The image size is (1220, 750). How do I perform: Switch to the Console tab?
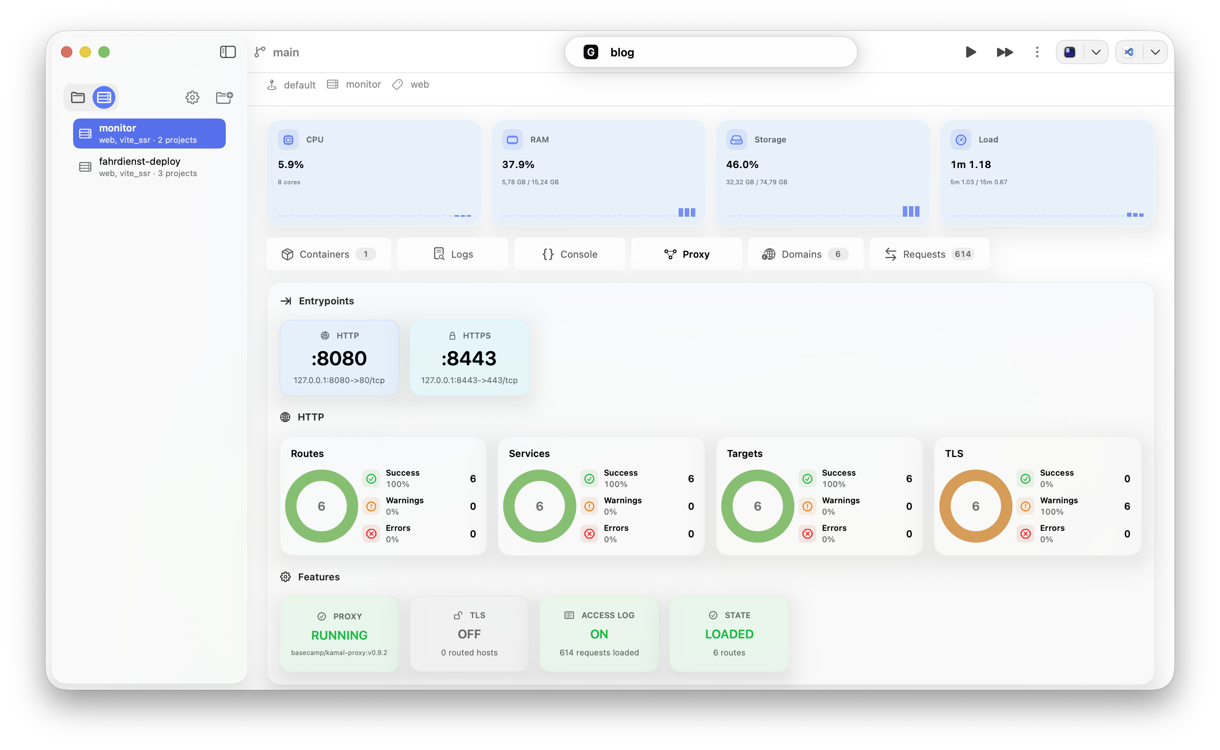570,254
